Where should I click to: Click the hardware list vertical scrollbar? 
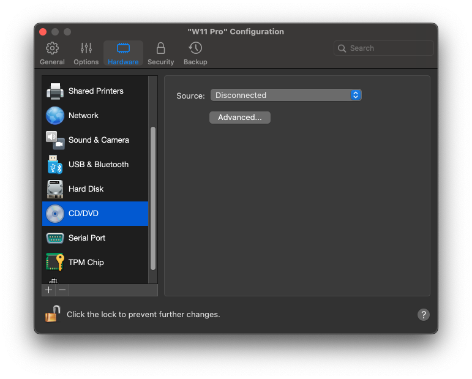coord(153,196)
